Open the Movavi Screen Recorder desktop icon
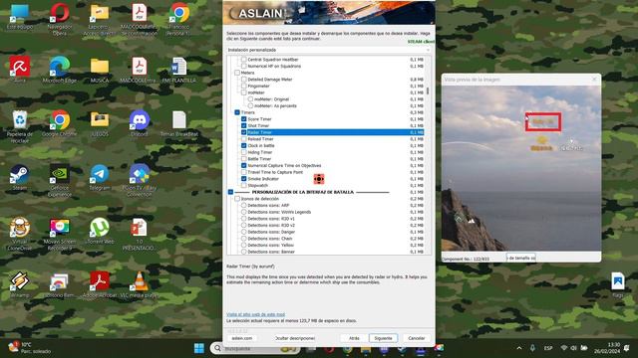This screenshot has height=358, width=638. (x=60, y=234)
